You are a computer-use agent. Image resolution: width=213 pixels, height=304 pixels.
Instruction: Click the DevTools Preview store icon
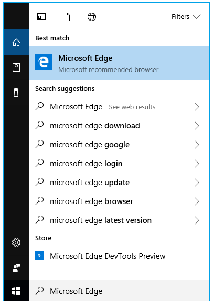(x=39, y=256)
